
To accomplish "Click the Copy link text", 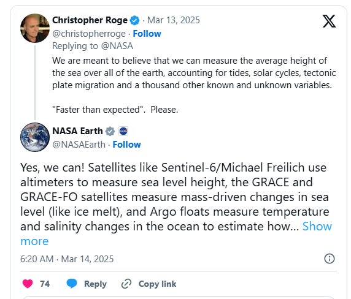I will tap(157, 284).
